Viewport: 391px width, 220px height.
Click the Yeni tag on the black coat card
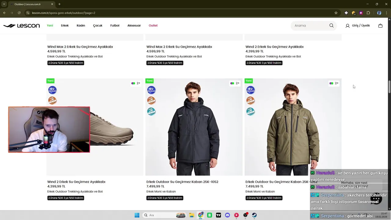point(149,81)
